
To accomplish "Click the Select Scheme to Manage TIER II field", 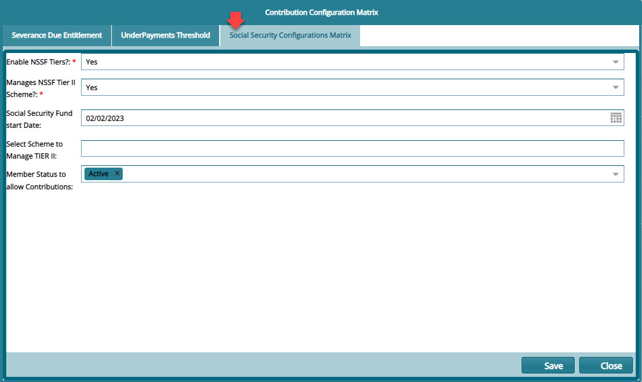I will coord(353,148).
